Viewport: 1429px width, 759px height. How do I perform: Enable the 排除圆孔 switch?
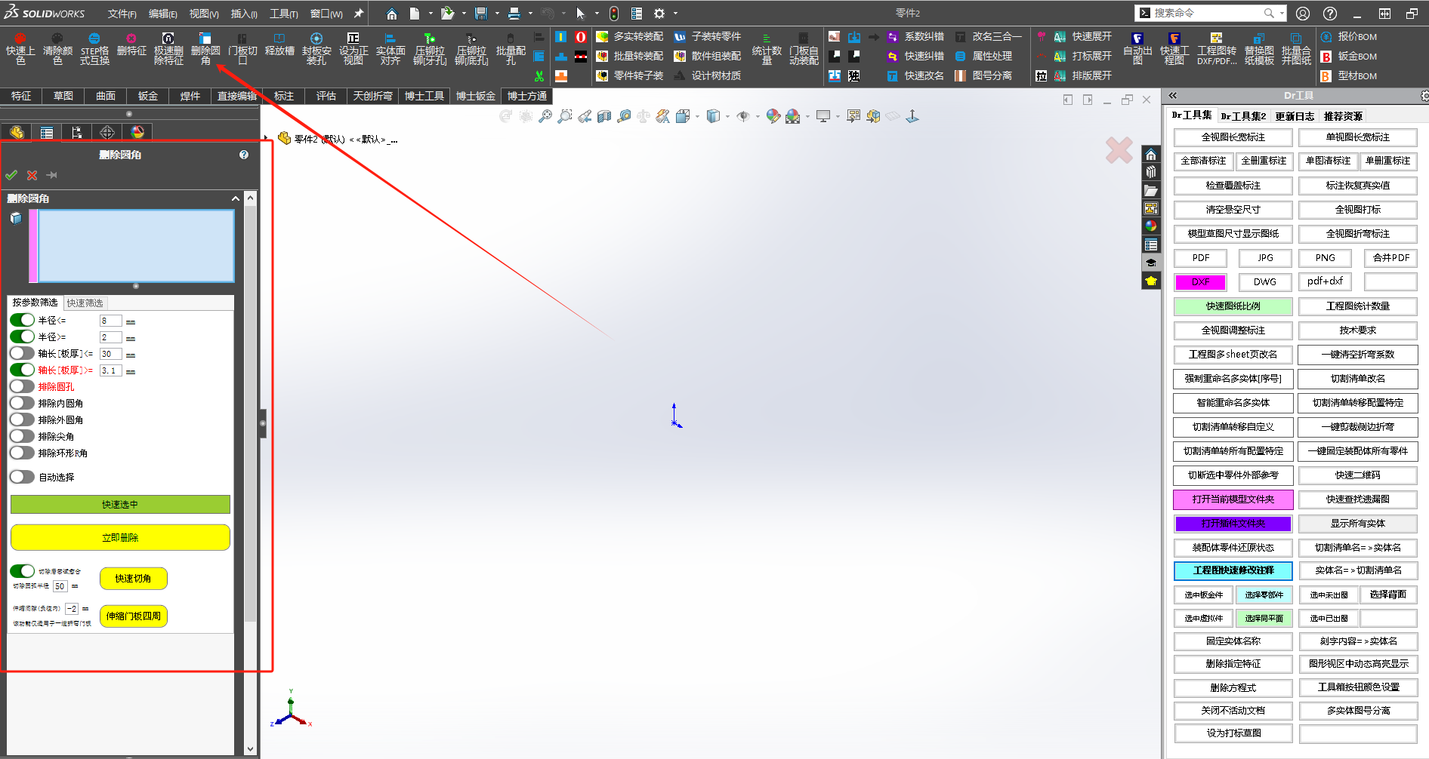(x=23, y=386)
